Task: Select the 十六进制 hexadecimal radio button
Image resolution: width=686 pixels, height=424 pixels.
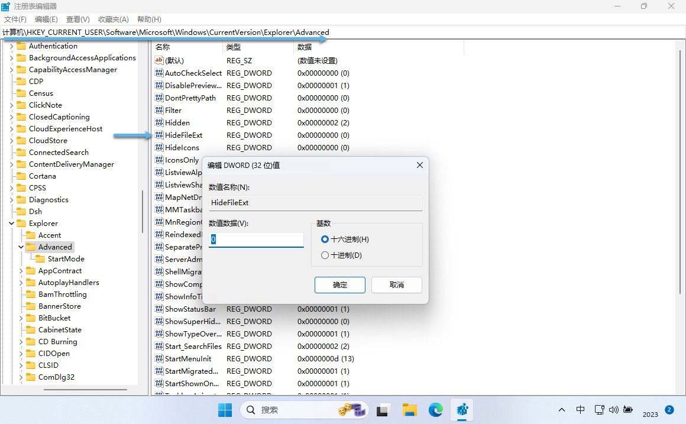Action: [325, 239]
